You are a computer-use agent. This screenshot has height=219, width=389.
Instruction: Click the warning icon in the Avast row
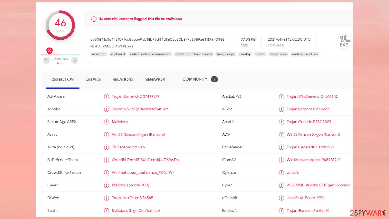(x=106, y=134)
